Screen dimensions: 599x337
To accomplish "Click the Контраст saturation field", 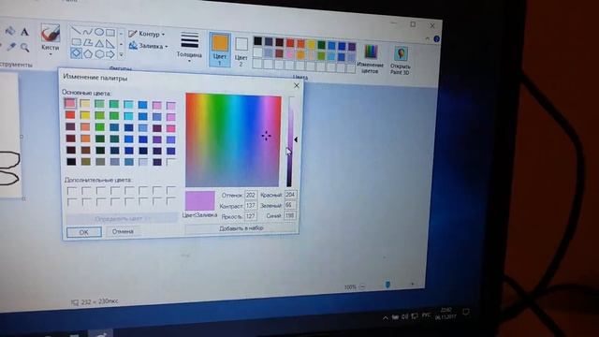I will [x=251, y=206].
